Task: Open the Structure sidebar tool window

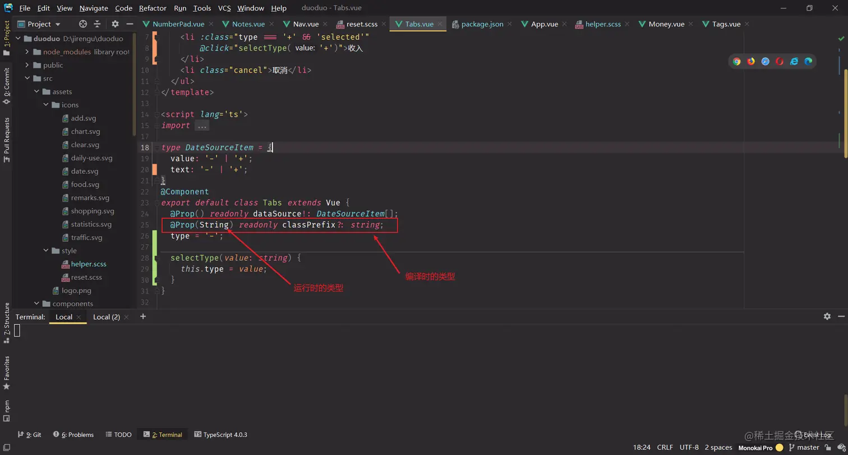Action: coord(7,323)
